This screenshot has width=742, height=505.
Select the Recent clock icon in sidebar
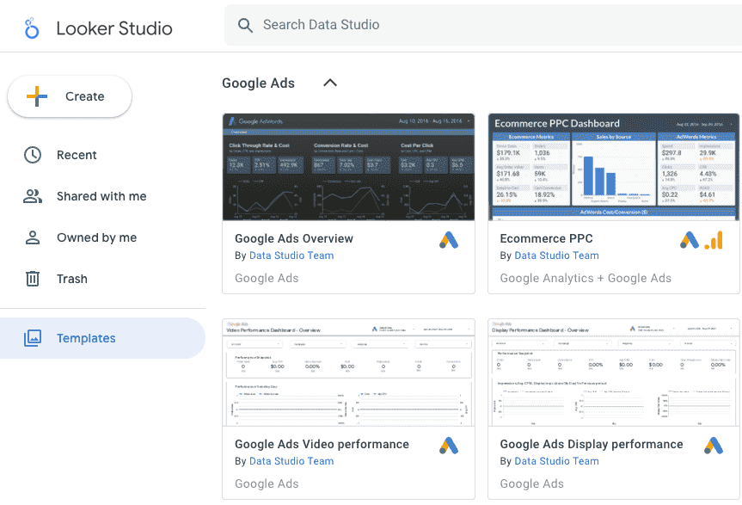(32, 155)
